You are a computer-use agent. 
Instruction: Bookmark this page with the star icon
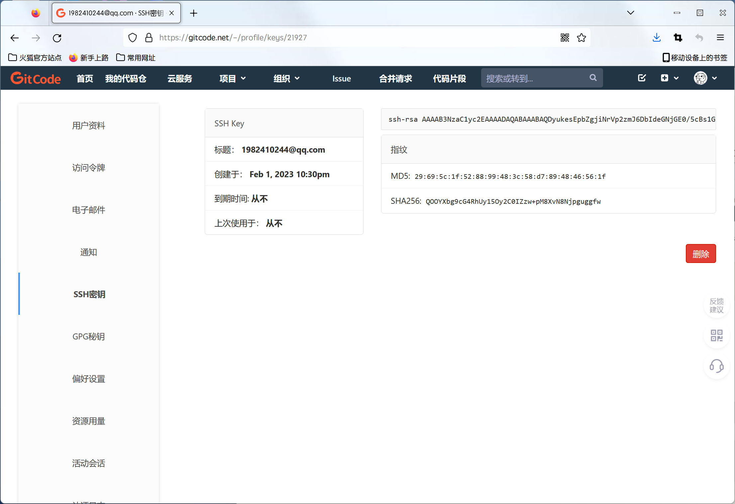pos(581,38)
